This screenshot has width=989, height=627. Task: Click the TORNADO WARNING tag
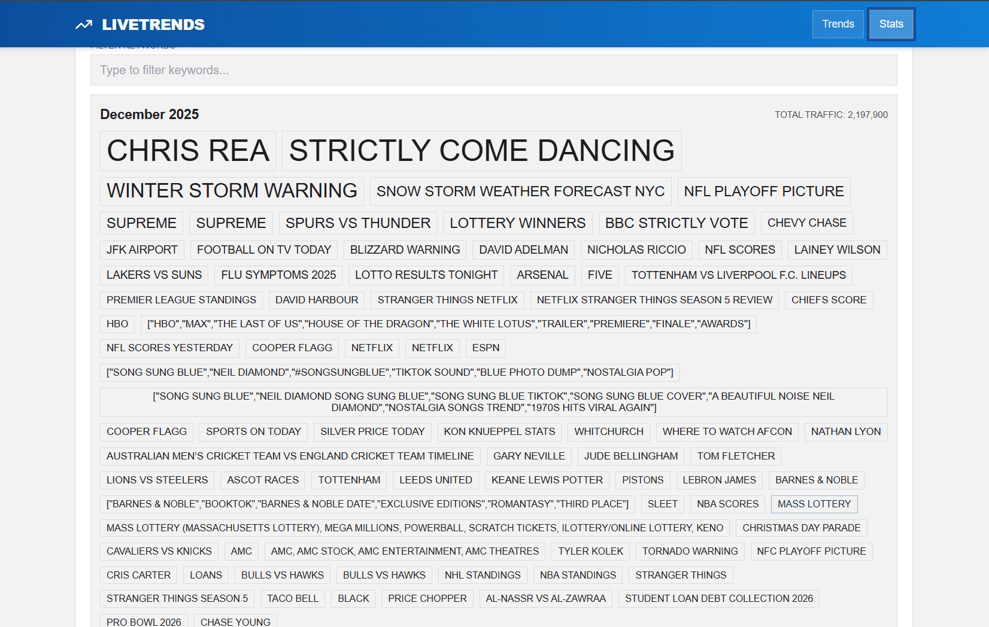point(690,552)
